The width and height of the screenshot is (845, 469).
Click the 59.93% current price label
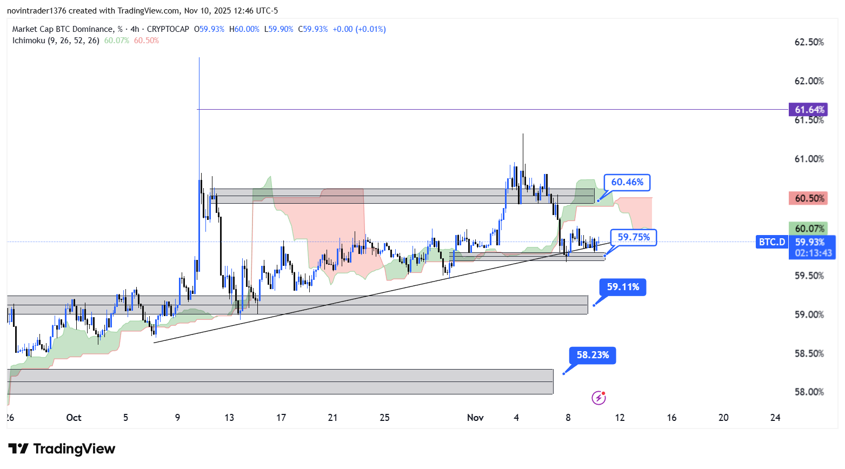click(809, 243)
